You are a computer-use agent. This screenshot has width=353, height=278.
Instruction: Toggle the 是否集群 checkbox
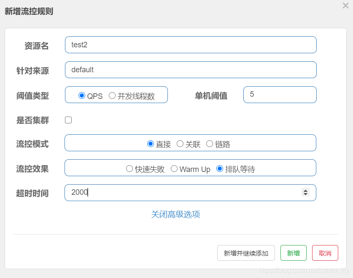point(68,120)
